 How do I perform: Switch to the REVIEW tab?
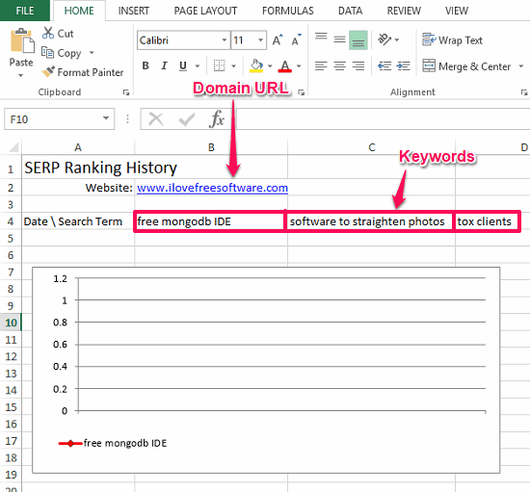405,11
